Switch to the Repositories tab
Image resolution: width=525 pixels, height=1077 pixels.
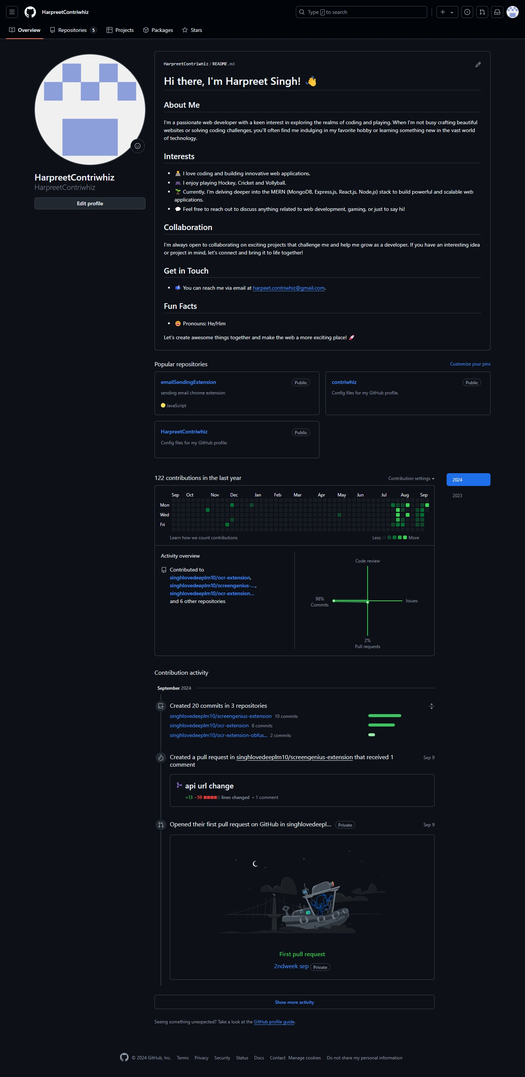click(73, 30)
